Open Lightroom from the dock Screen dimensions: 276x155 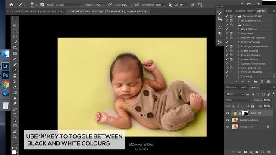(6, 66)
